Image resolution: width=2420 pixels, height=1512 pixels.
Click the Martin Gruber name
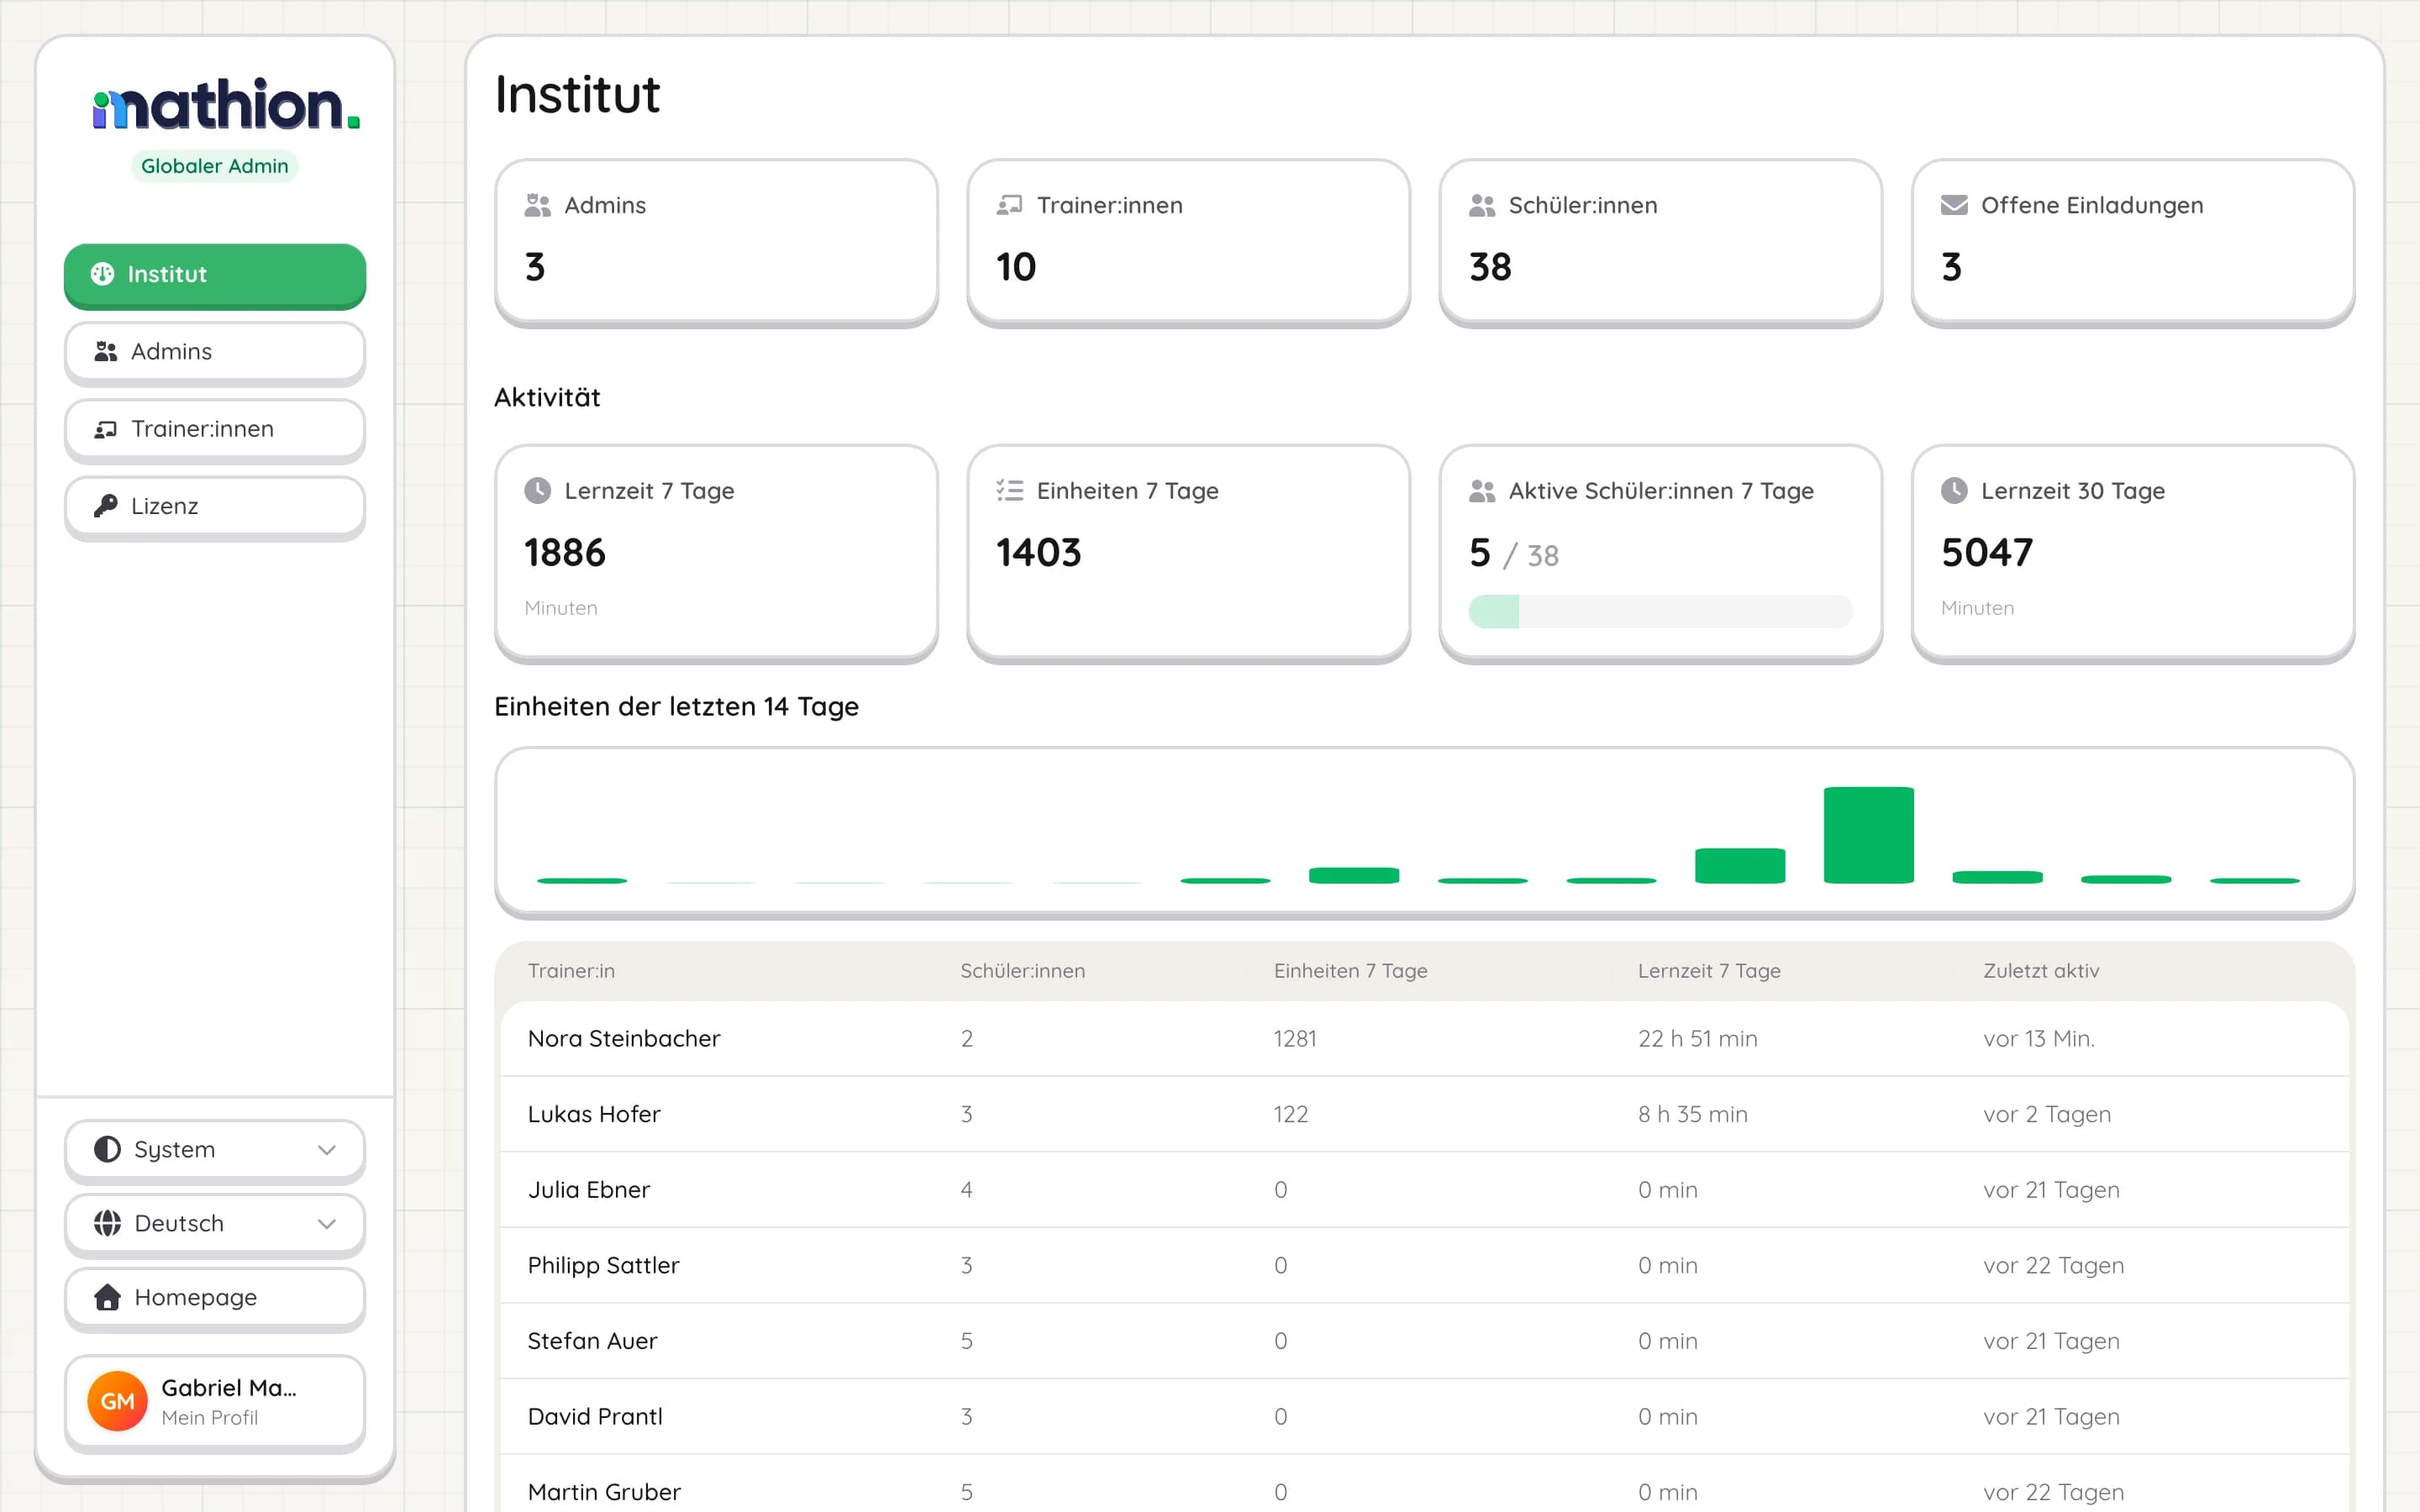click(x=604, y=1492)
